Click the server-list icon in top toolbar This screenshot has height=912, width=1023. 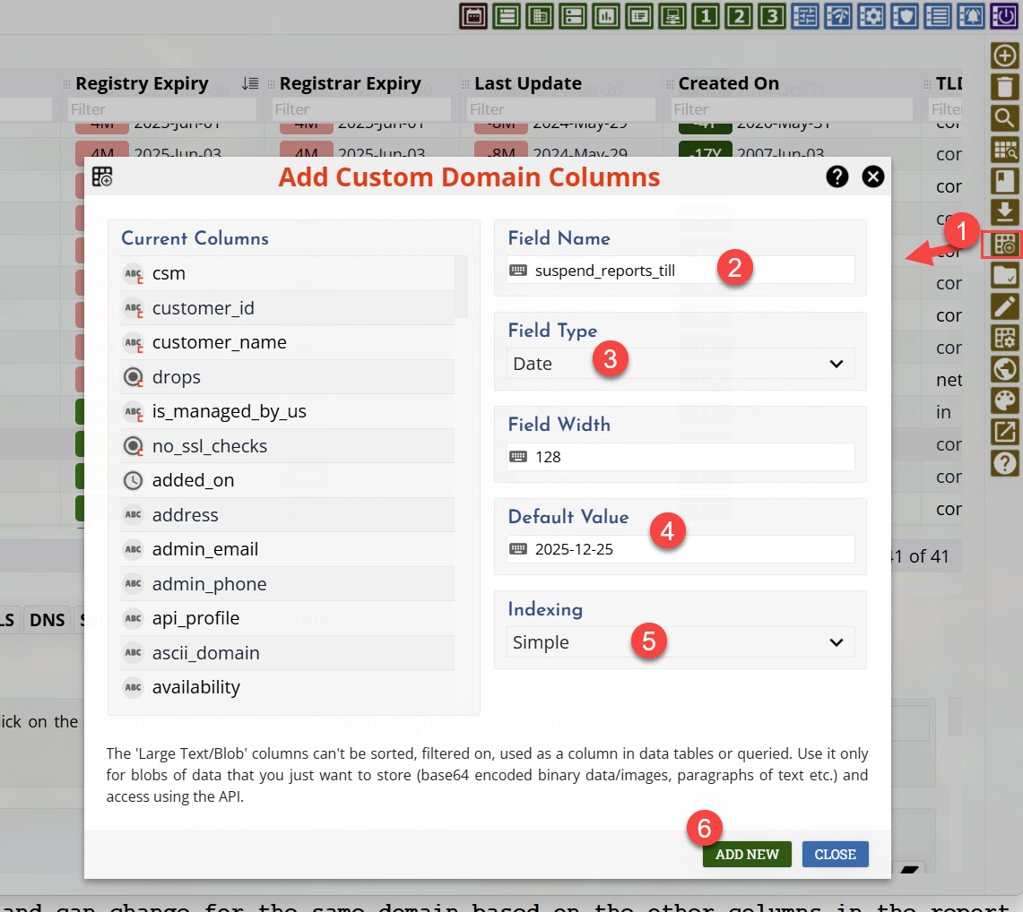[573, 16]
